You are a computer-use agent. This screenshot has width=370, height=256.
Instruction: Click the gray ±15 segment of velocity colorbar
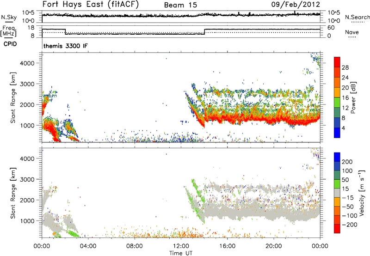pyautogui.click(x=337, y=193)
